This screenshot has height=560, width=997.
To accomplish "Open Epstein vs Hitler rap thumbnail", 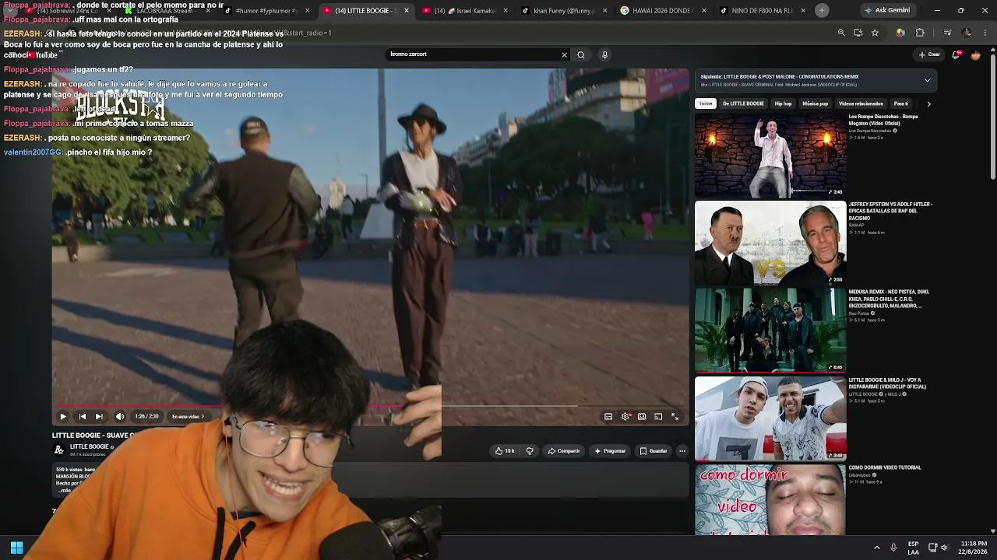I will pyautogui.click(x=770, y=243).
